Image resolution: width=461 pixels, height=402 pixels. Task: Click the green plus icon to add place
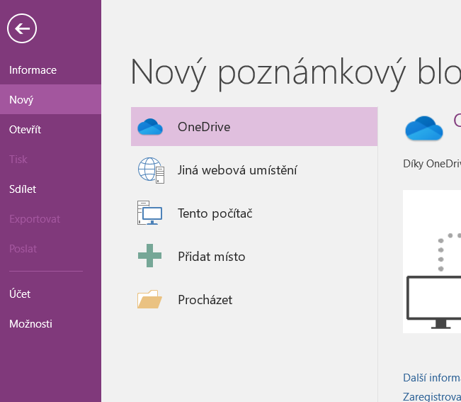tap(149, 256)
